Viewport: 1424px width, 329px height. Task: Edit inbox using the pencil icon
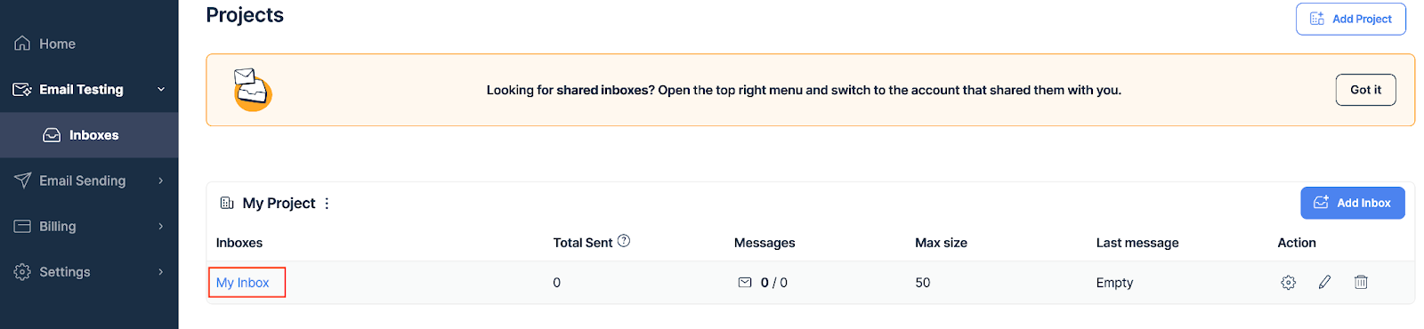pyautogui.click(x=1324, y=282)
